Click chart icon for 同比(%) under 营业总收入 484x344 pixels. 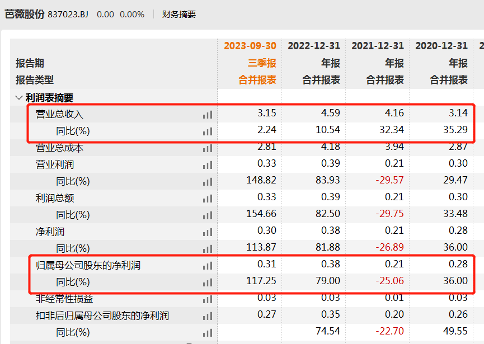(x=208, y=131)
